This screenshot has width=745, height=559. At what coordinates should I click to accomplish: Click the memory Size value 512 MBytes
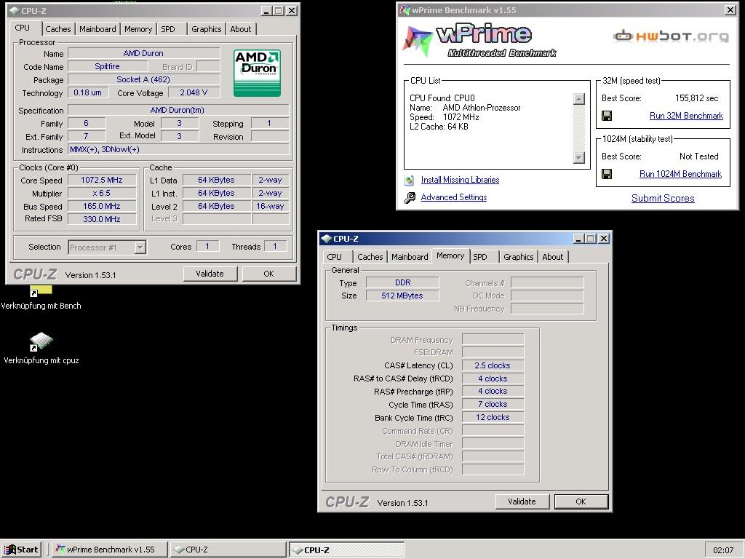coord(402,296)
